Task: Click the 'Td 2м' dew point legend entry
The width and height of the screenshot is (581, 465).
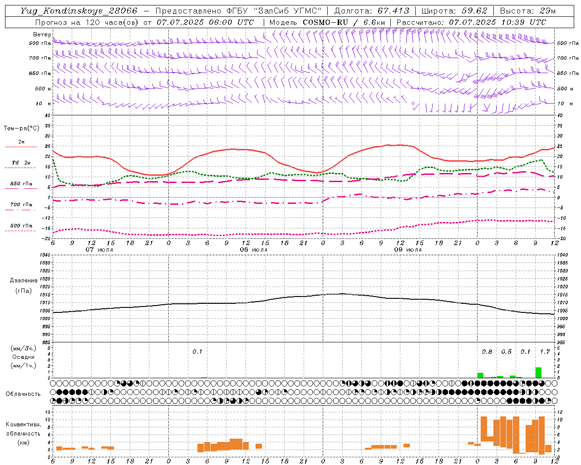Action: [x=21, y=163]
